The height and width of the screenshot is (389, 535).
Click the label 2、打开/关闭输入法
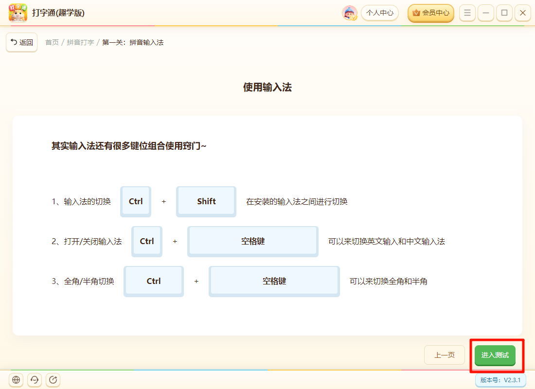pyautogui.click(x=87, y=242)
